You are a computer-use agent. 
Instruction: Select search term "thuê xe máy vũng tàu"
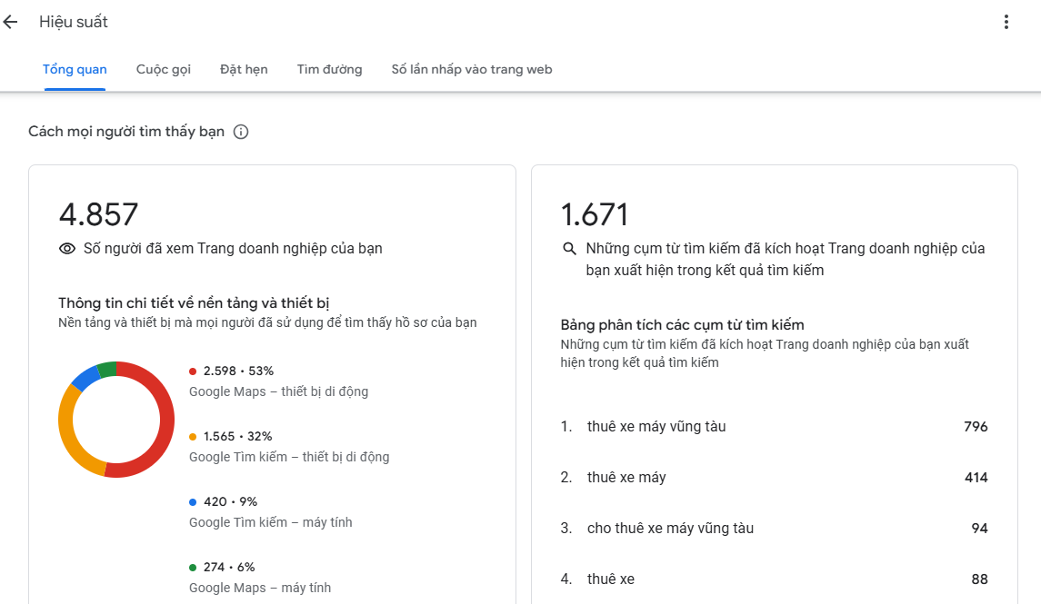[656, 427]
